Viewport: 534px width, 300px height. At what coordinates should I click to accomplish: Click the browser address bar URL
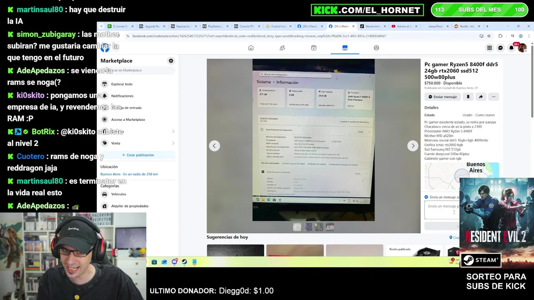coord(259,36)
